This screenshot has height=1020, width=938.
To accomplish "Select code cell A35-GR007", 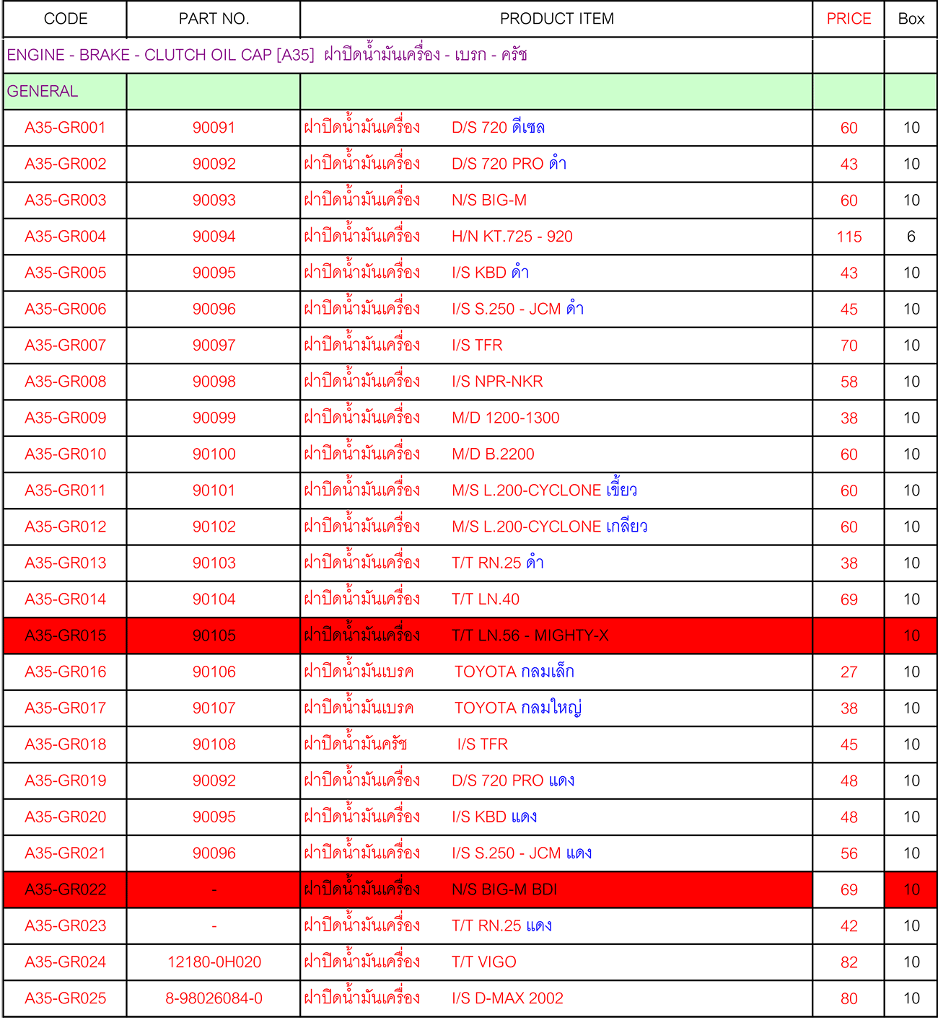I will click(x=66, y=346).
